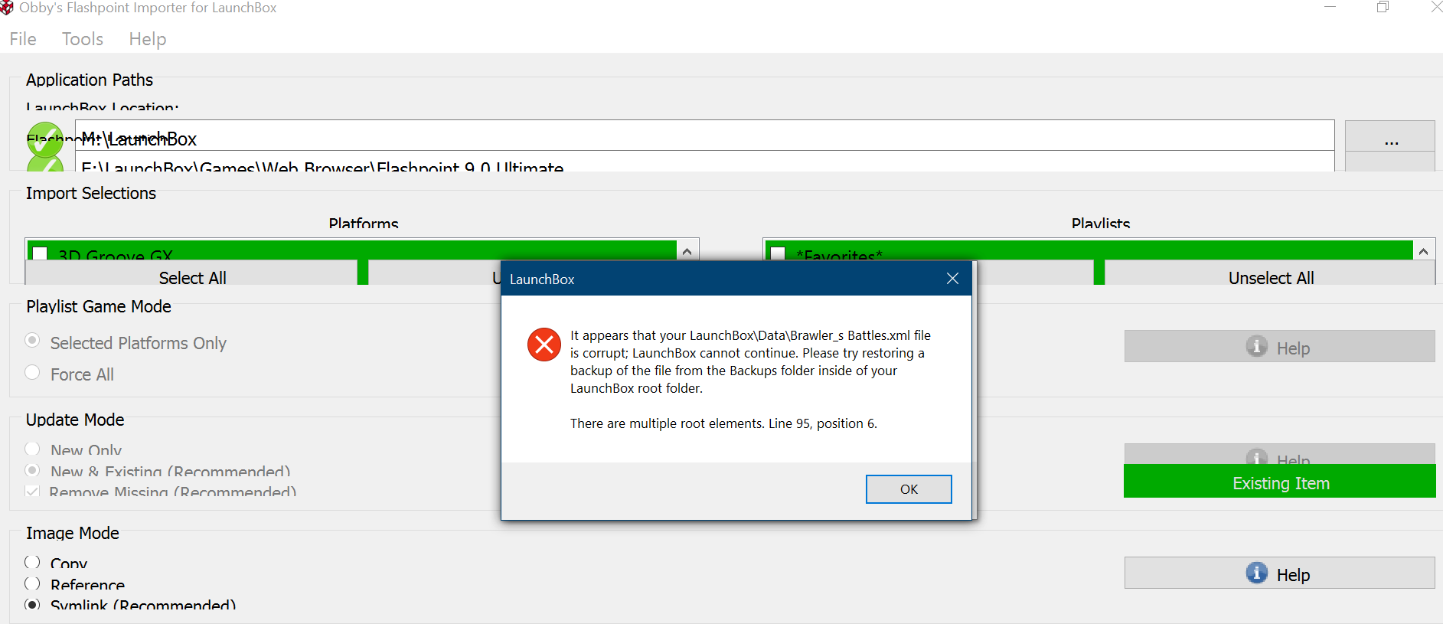Image resolution: width=1443 pixels, height=624 pixels.
Task: Click the green Existing Item progress bar
Action: [x=1279, y=482]
